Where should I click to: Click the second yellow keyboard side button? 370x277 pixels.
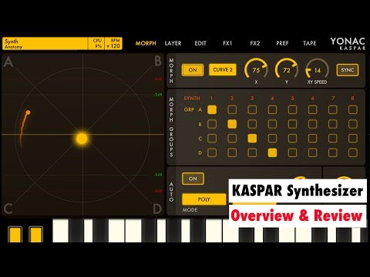(x=35, y=235)
